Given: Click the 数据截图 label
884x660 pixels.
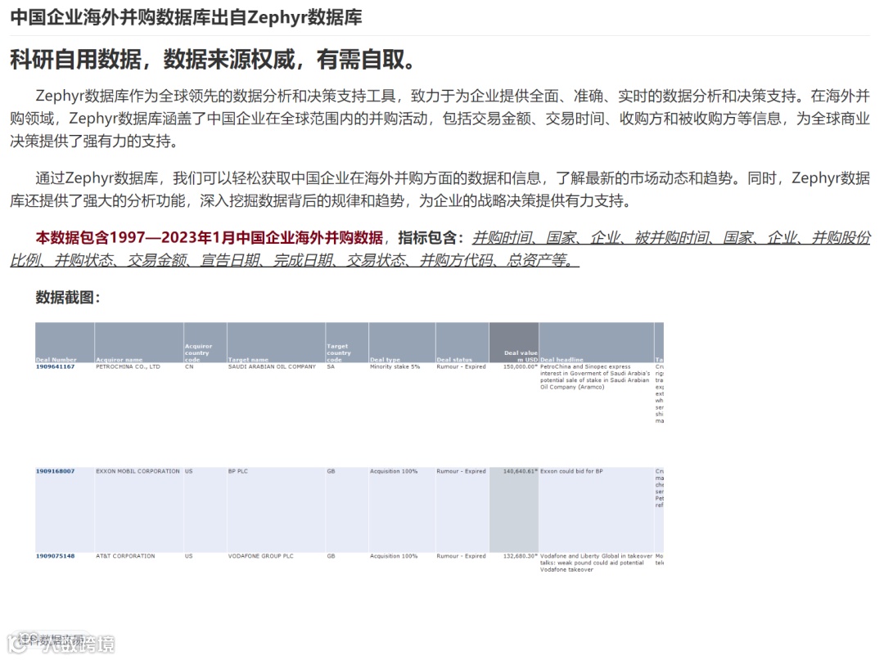Looking at the screenshot, I should 68,298.
